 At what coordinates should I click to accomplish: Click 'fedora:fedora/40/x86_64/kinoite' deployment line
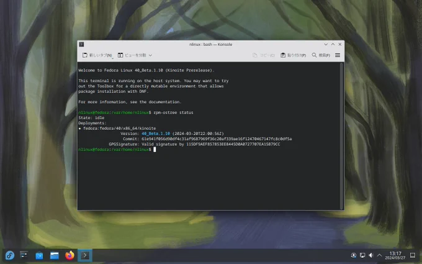pyautogui.click(x=120, y=128)
